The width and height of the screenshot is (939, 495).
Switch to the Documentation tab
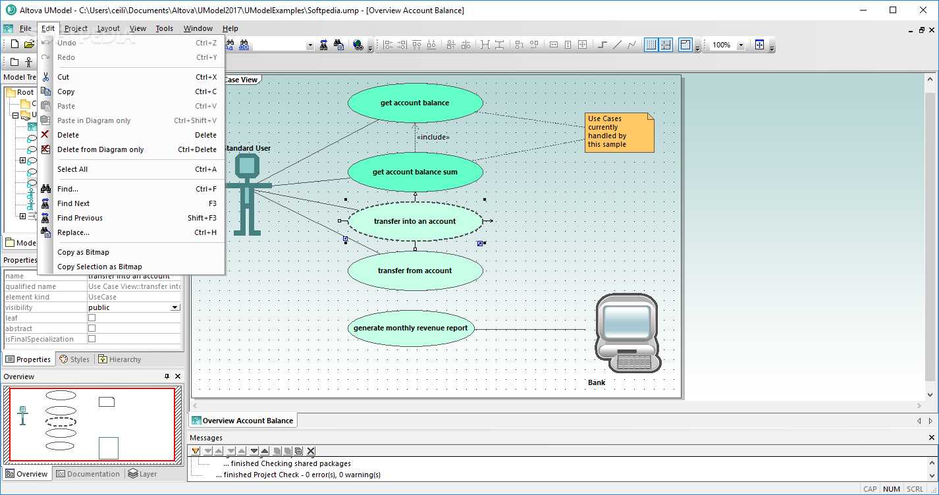(x=88, y=474)
